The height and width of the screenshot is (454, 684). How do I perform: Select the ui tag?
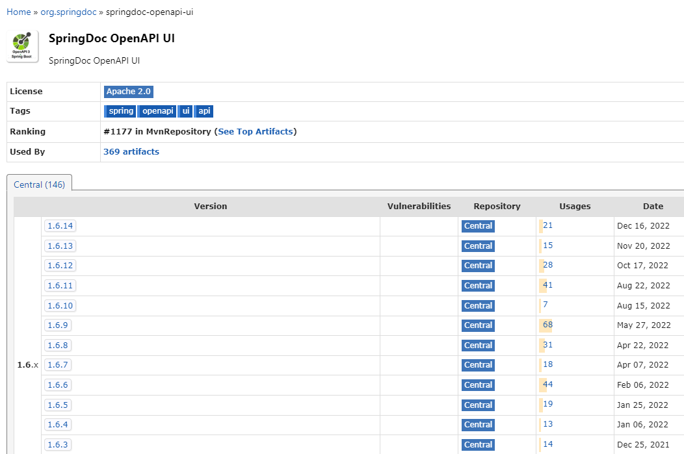[185, 111]
